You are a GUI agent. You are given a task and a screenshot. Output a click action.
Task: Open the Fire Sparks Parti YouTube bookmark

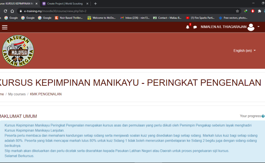[200, 18]
